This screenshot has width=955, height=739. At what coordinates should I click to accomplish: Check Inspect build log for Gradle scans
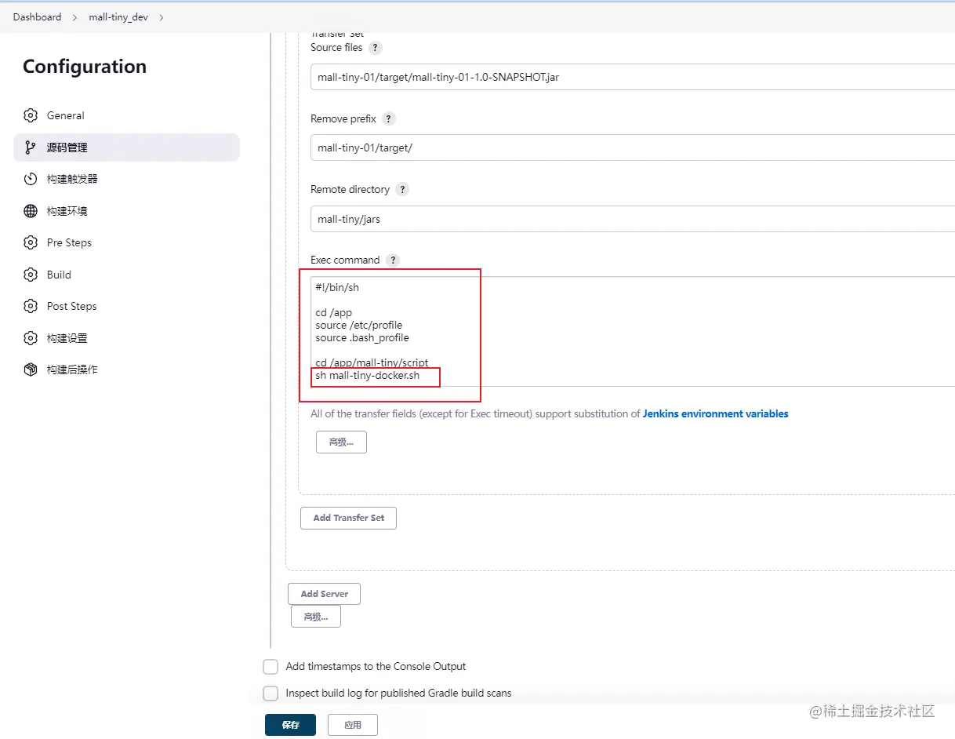[x=271, y=693]
